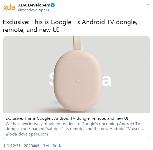
Task: Open the link card title about Android TV dongle
Action: pos(67,118)
